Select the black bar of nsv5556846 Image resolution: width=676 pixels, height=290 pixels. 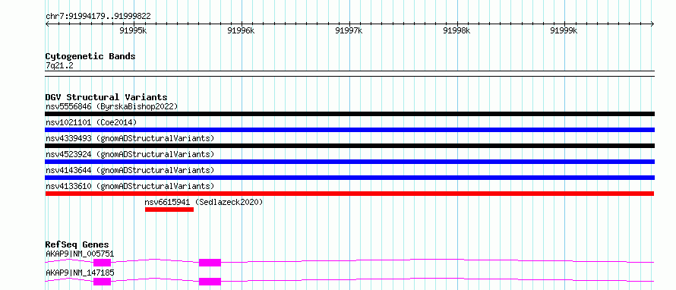350,114
